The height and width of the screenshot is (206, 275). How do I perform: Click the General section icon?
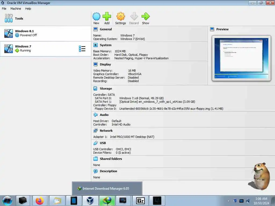click(96, 29)
